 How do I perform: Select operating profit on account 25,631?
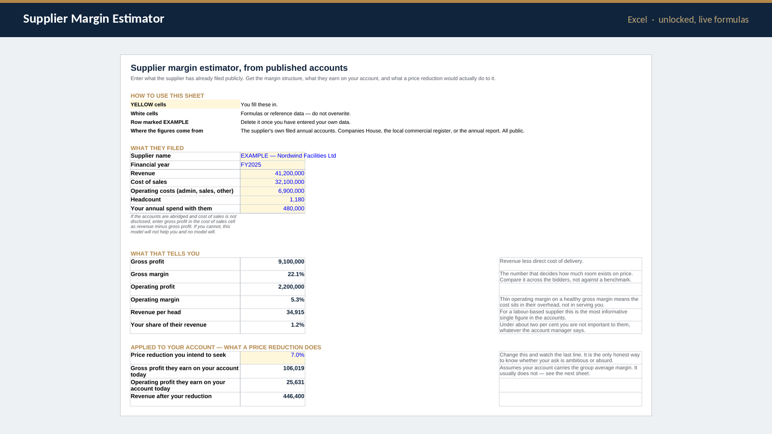click(273, 385)
